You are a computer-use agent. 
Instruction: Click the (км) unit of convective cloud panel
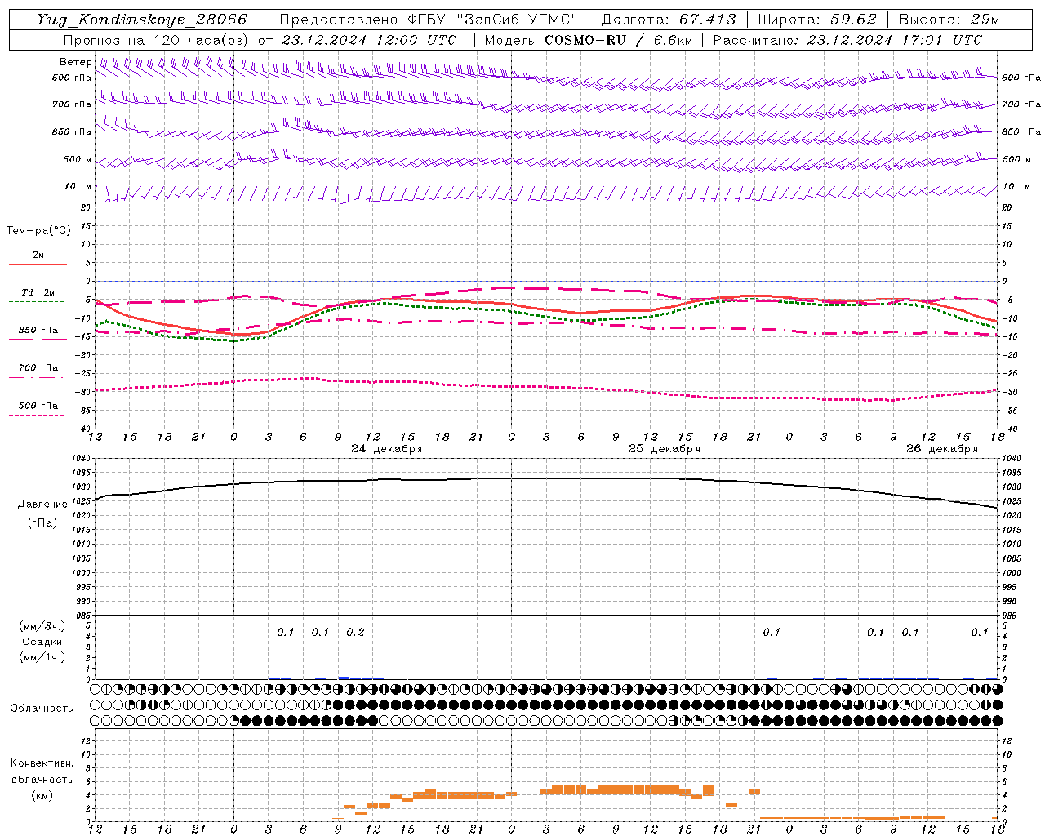pos(42,795)
